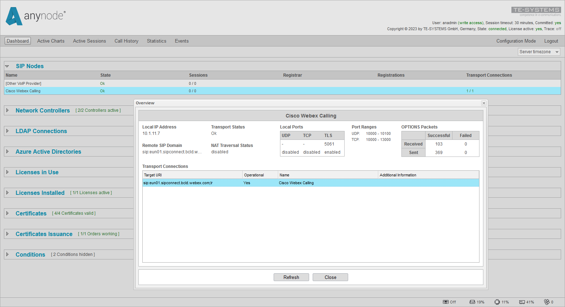Click the memory usage icon
The width and height of the screenshot is (565, 307).
pyautogui.click(x=522, y=302)
